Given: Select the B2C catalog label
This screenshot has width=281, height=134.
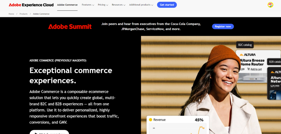Looking at the screenshot, I should 245,45.
